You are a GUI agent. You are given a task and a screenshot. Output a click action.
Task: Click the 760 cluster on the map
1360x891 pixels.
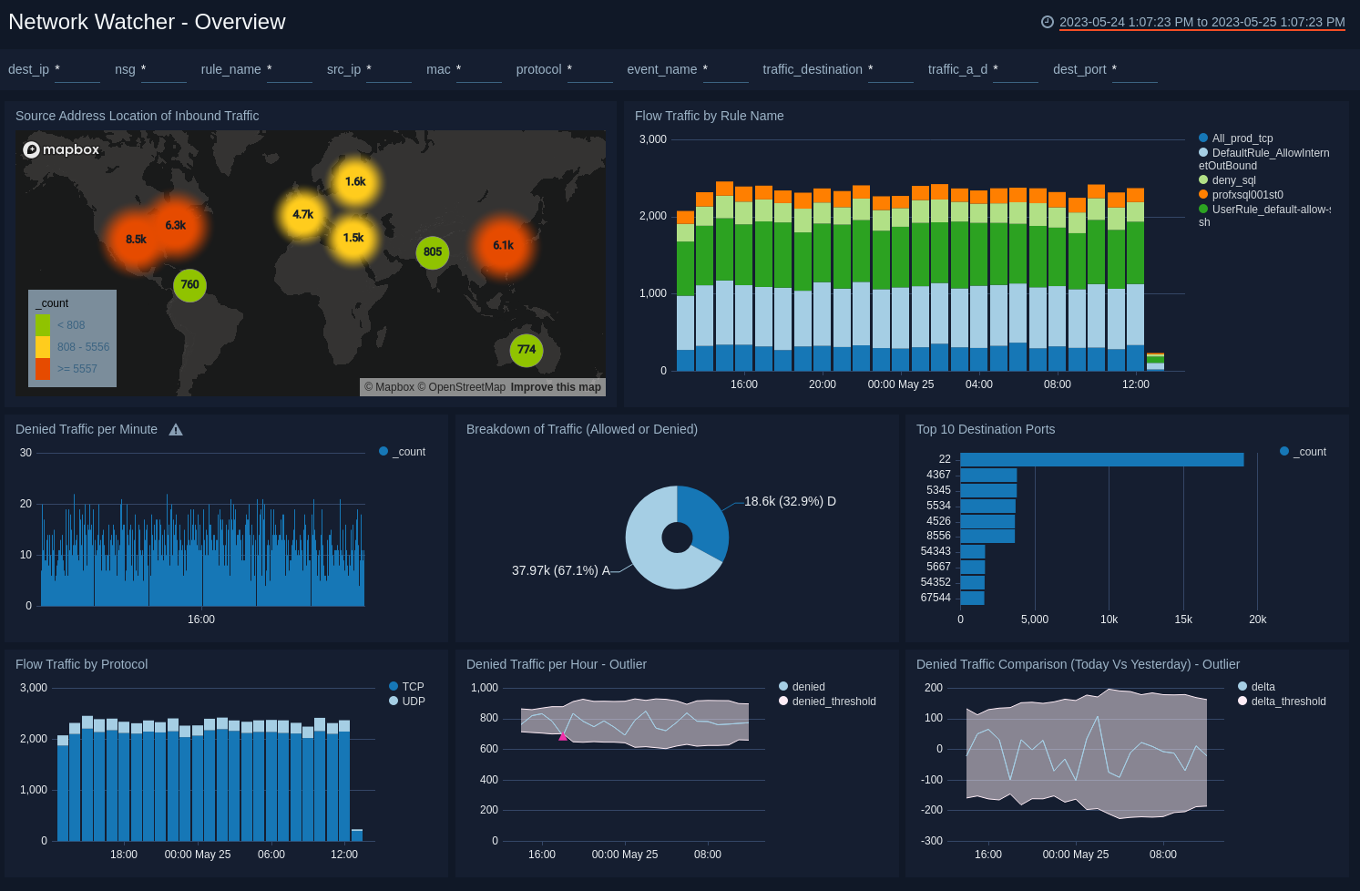(x=189, y=284)
